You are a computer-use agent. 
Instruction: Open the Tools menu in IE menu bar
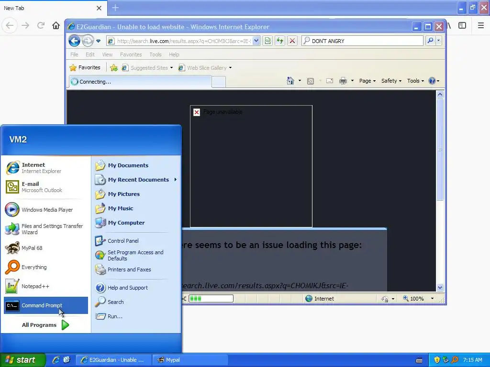click(x=156, y=54)
